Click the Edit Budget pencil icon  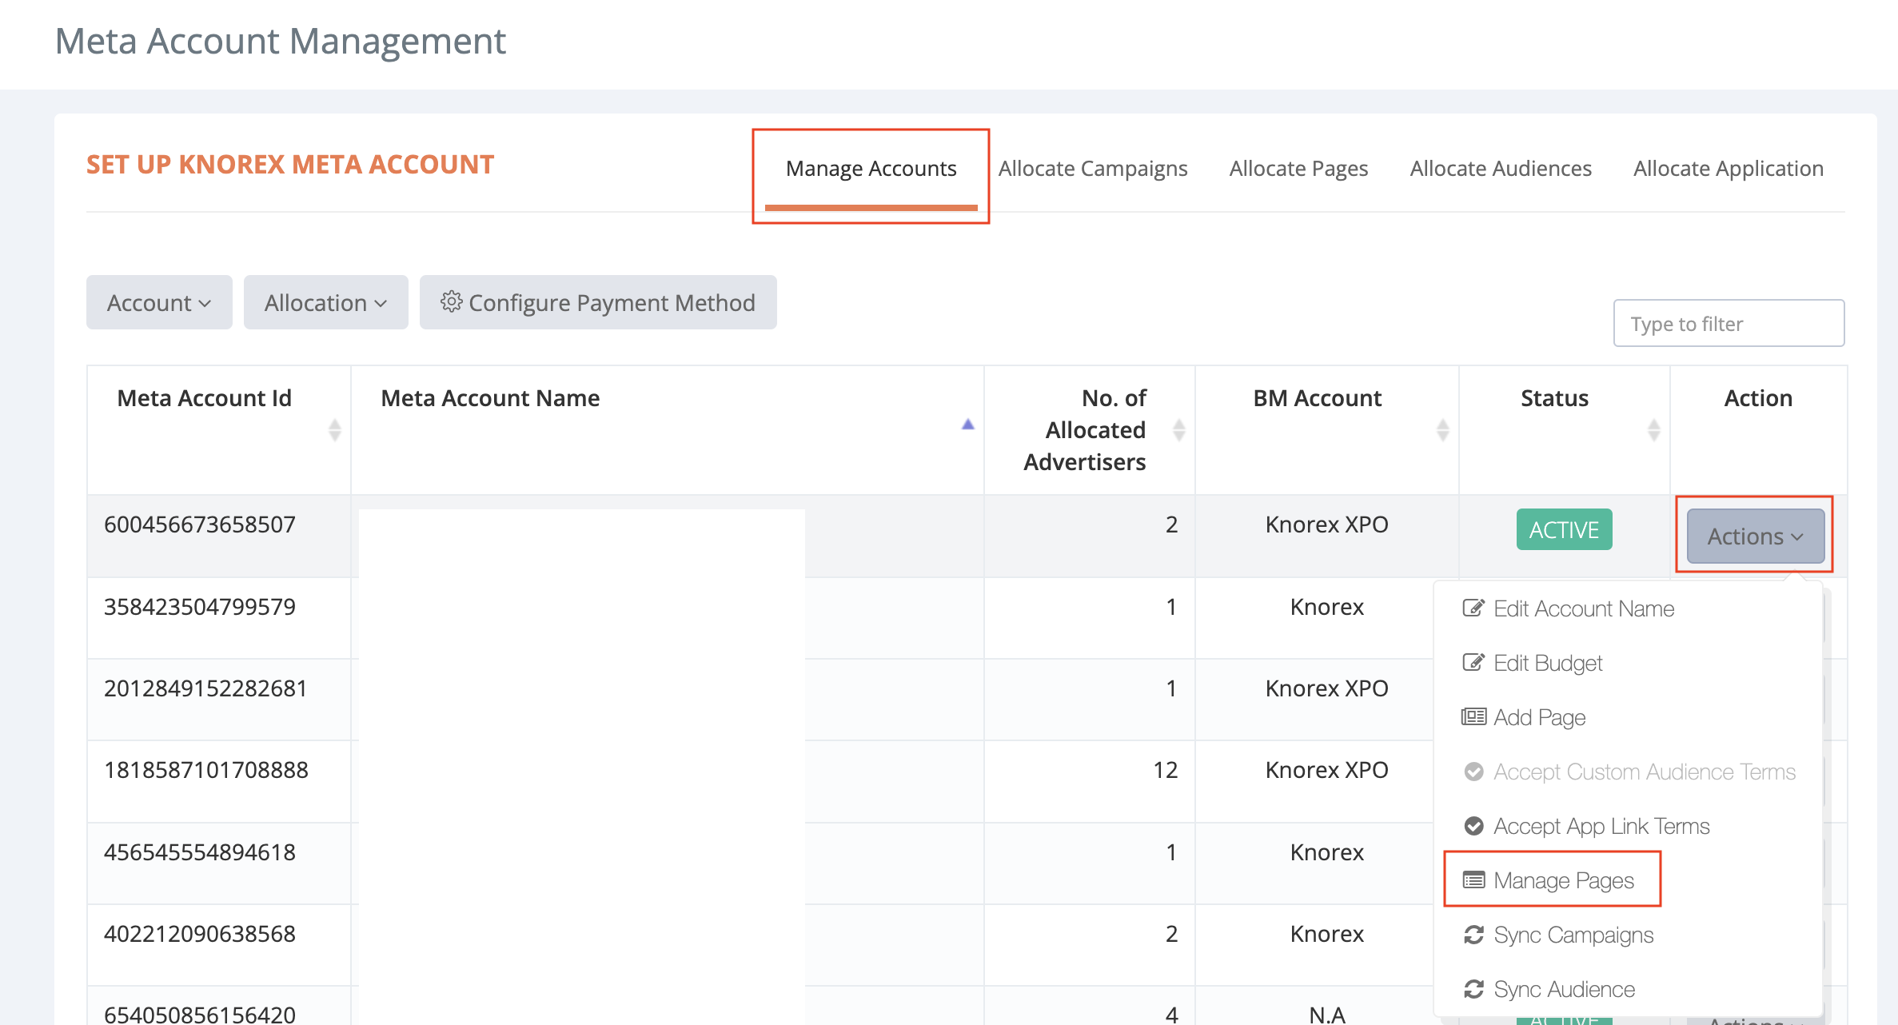[x=1473, y=661]
